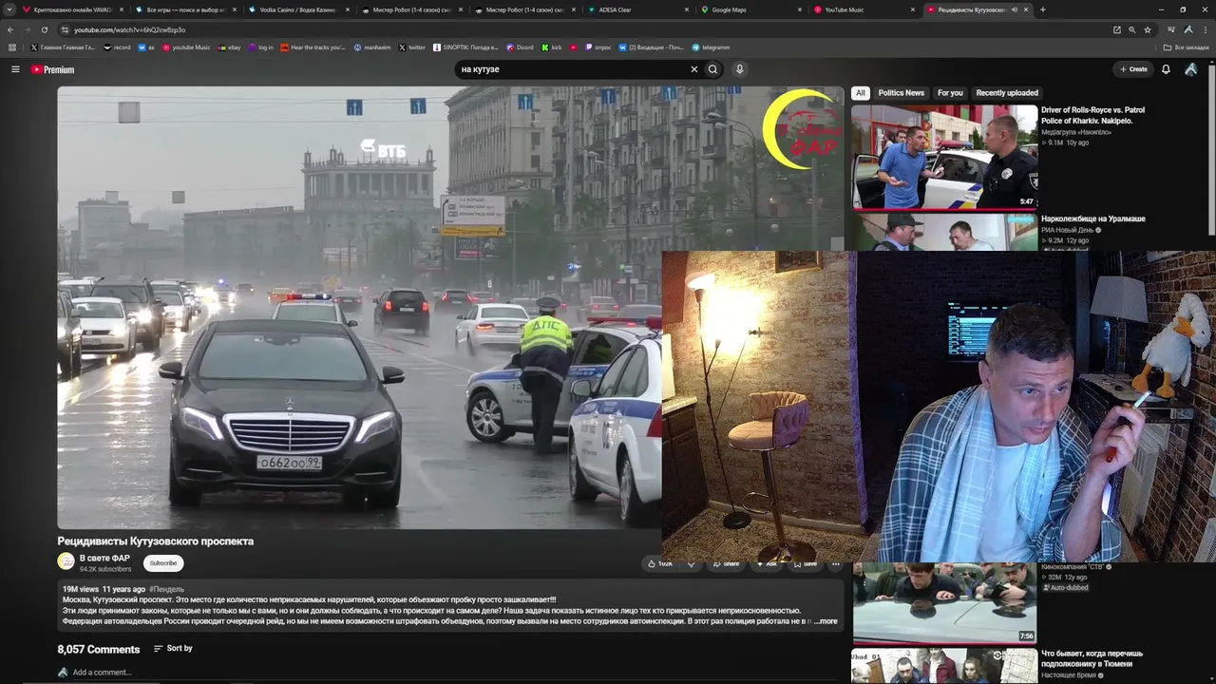Open the Create menu button
The height and width of the screenshot is (684, 1216).
click(1133, 69)
